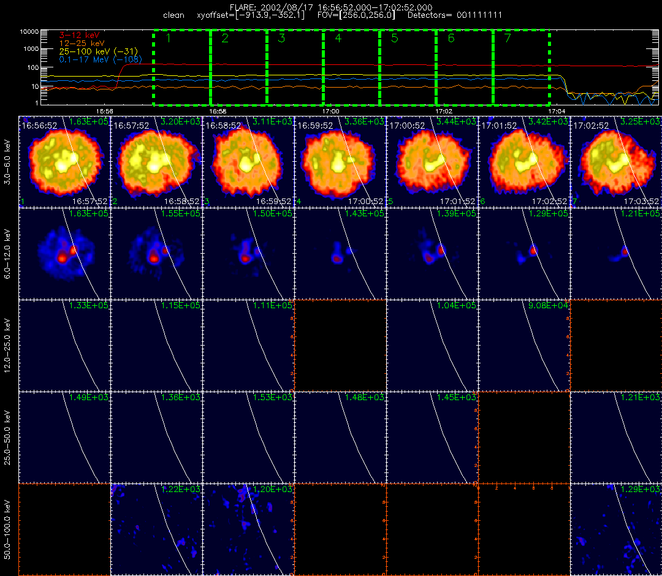Click the 'clean' algorithm label in header
662x576 pixels.
[173, 15]
